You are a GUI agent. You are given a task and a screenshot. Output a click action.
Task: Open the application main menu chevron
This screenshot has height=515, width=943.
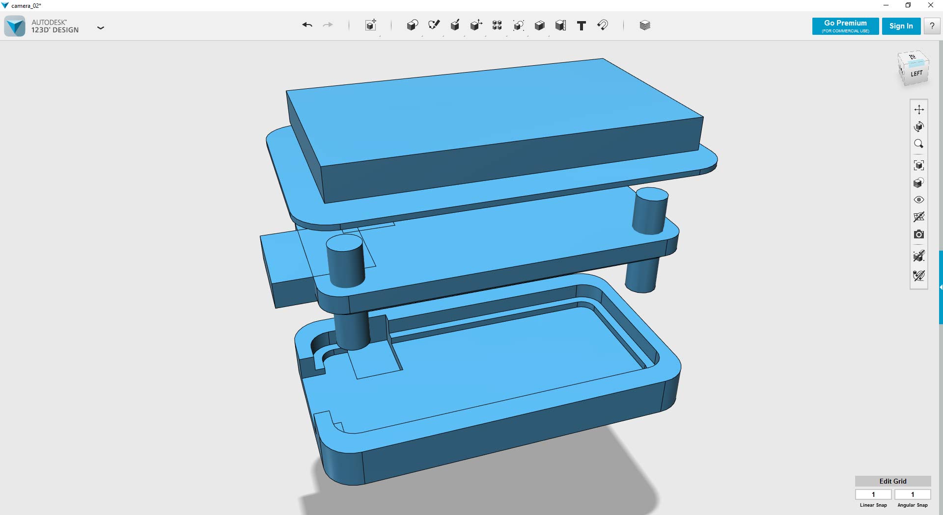(x=101, y=28)
